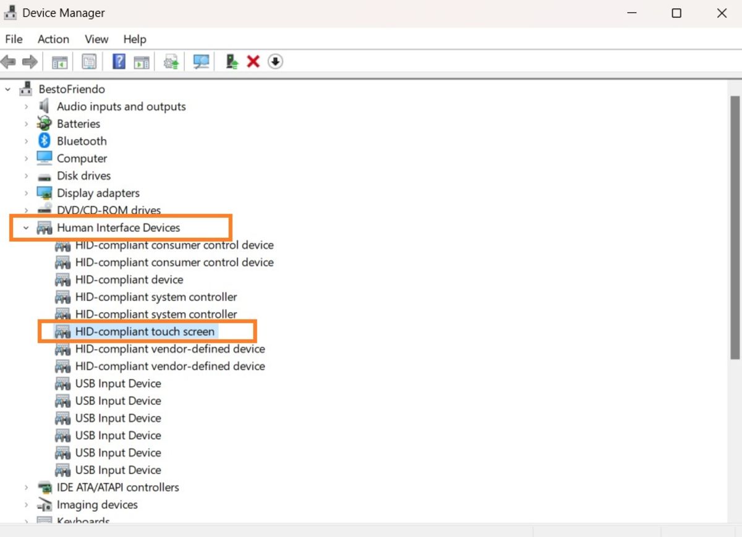Open the View menu
742x537 pixels.
pos(96,39)
